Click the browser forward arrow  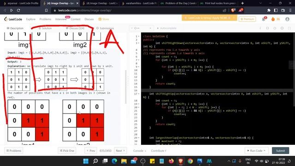tap(12, 10)
